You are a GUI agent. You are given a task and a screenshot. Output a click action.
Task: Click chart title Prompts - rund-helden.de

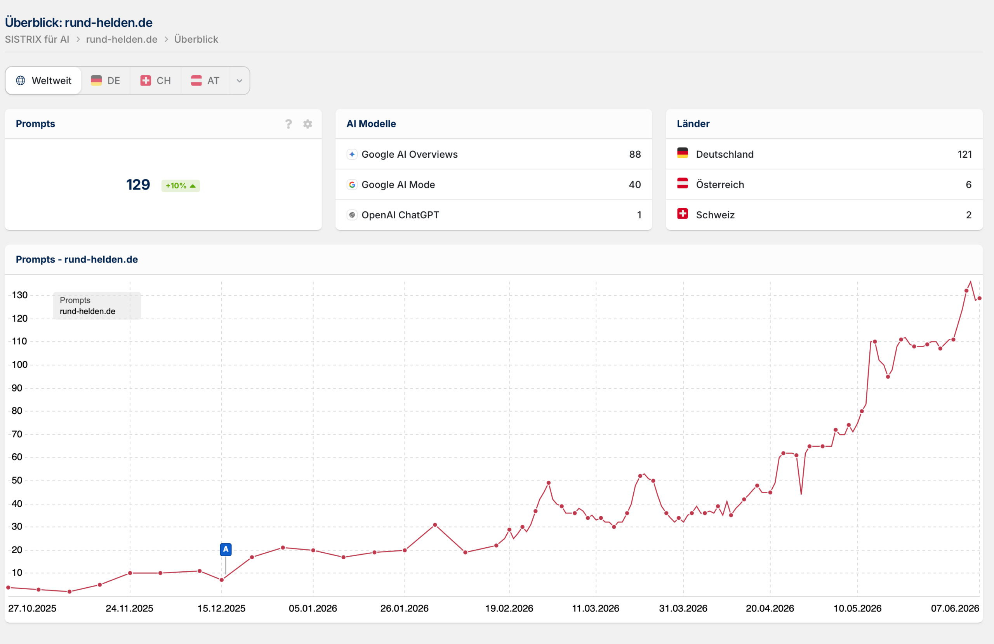pyautogui.click(x=77, y=259)
